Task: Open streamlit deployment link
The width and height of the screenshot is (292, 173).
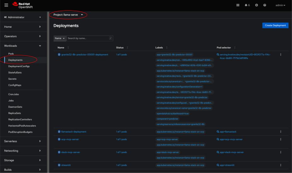Action: (66, 165)
